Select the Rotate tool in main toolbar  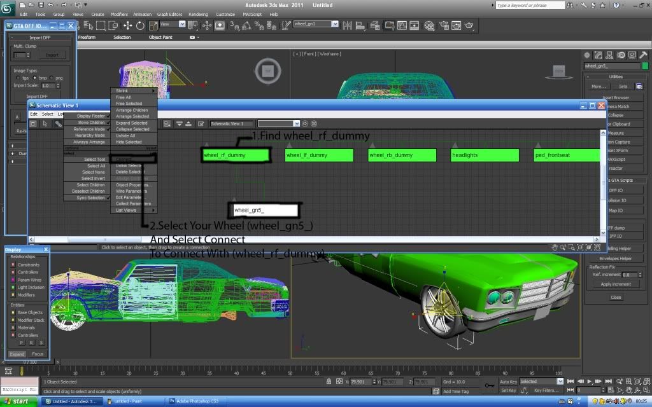point(140,25)
